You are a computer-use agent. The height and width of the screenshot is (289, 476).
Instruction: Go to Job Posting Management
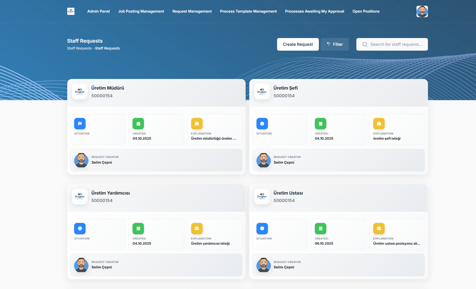tap(141, 11)
